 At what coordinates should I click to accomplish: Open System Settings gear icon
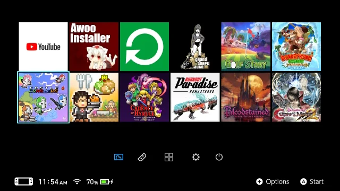[x=195, y=157]
